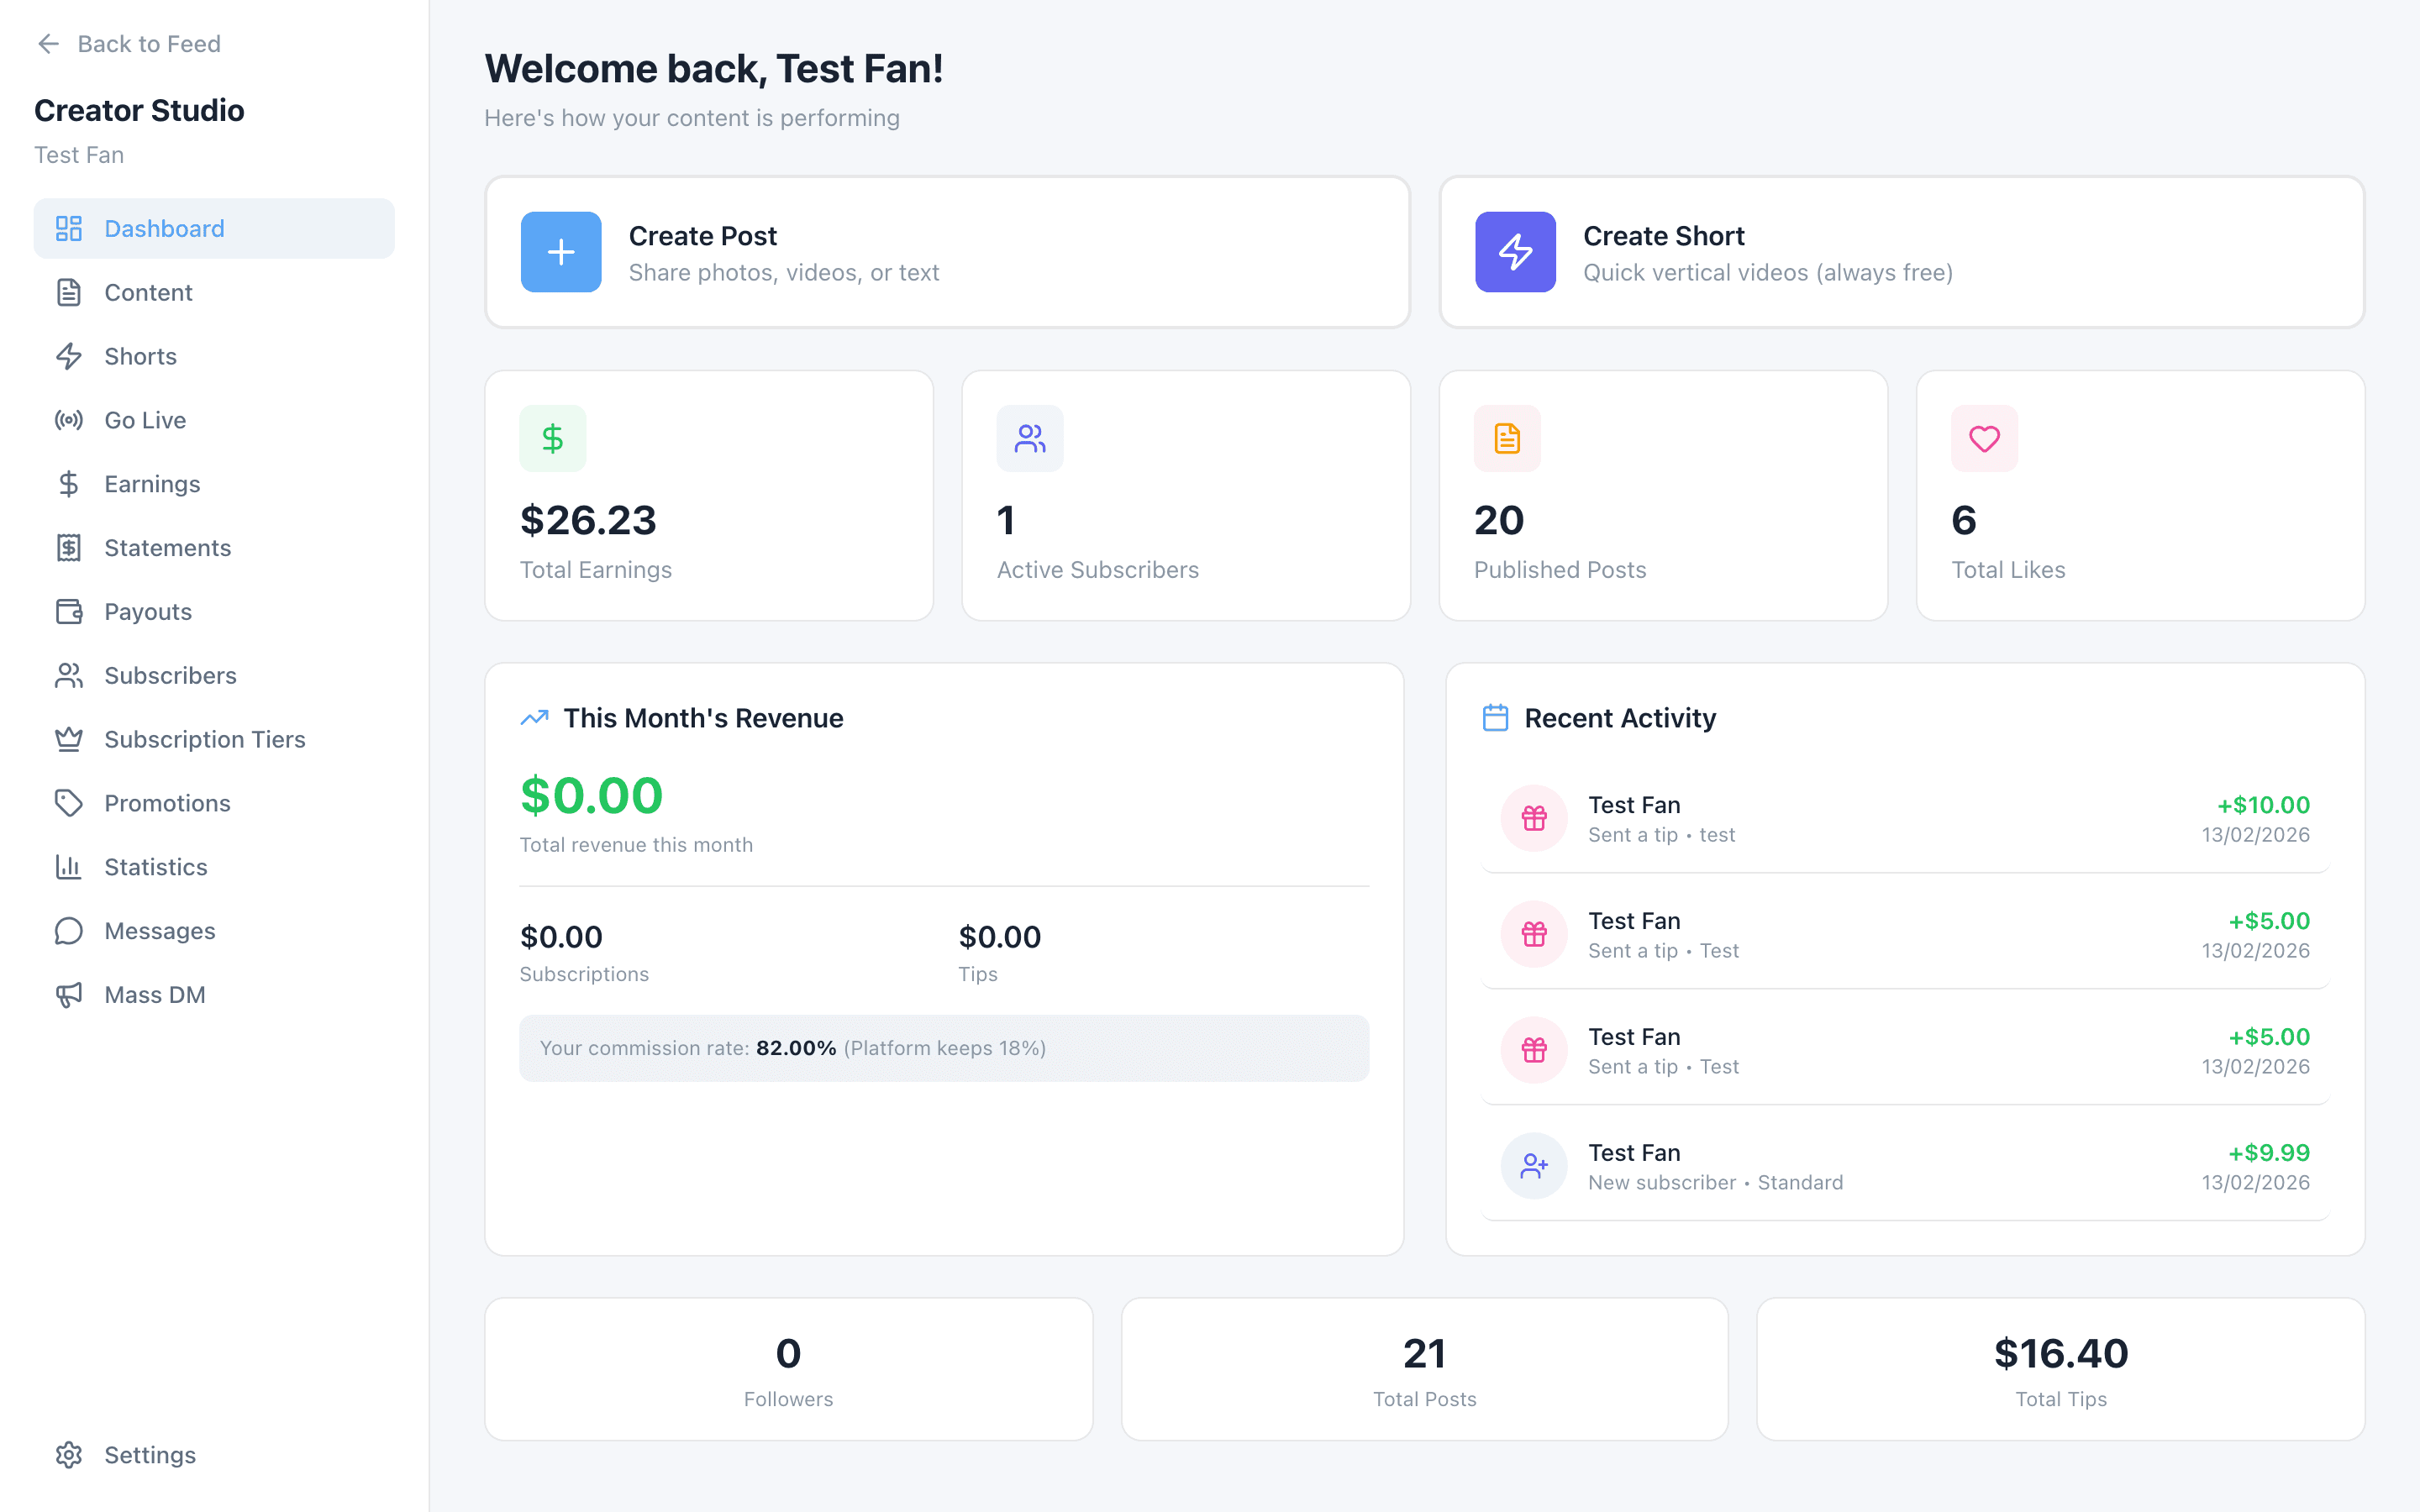Click the +$10.00 amount in Recent Activity

pyautogui.click(x=2263, y=805)
